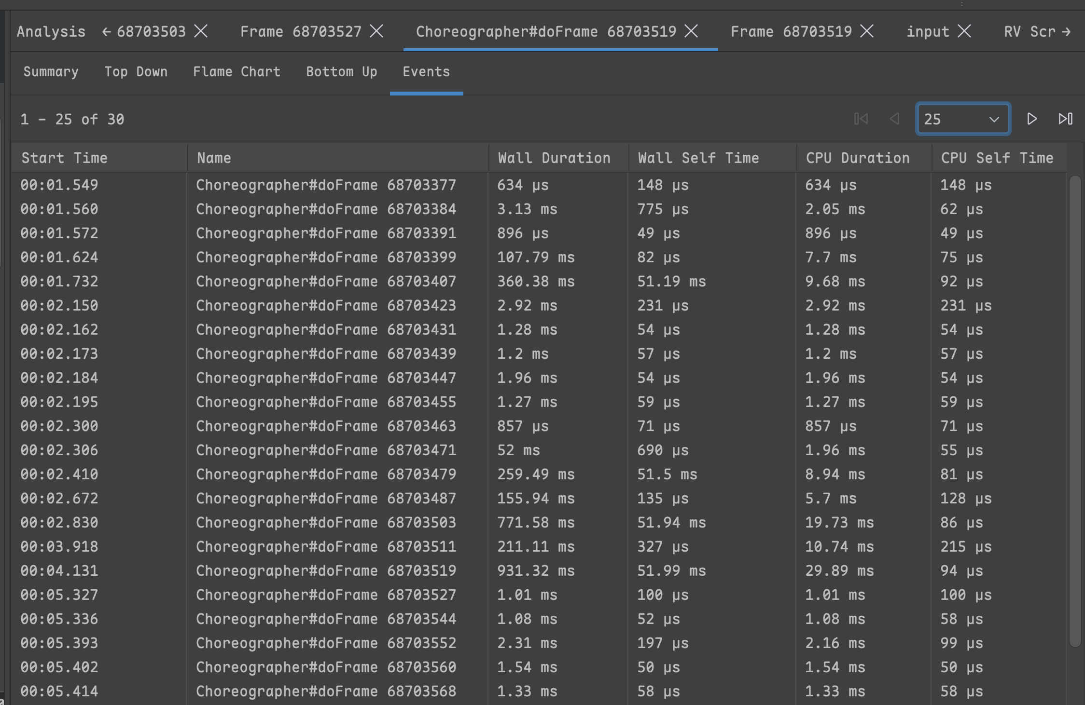Close the 68703503 tab
Screen dimensions: 1085x705
201,31
